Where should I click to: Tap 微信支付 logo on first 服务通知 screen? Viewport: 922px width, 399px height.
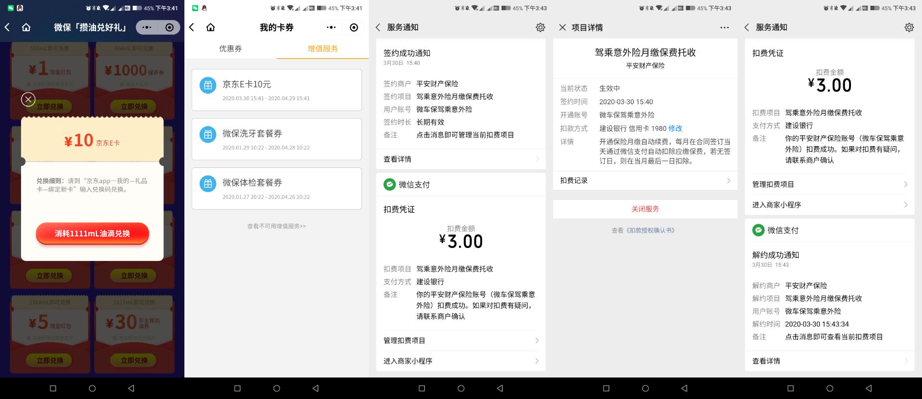[389, 185]
